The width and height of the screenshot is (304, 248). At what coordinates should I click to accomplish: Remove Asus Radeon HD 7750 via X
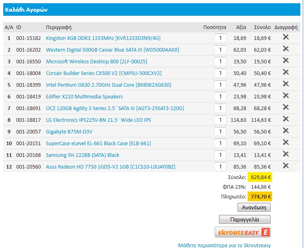[x=286, y=165]
